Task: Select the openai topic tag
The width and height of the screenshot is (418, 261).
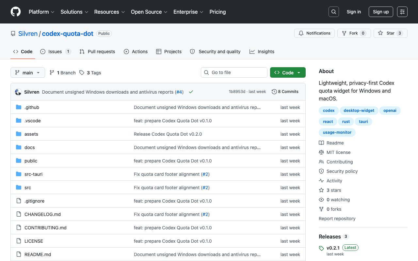Action: click(x=390, y=111)
